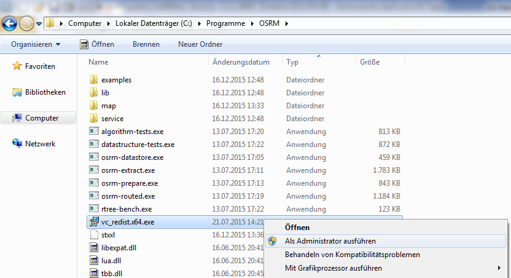Expand the arrow after Computer in breadcrumb
511x278 pixels.
coord(109,23)
